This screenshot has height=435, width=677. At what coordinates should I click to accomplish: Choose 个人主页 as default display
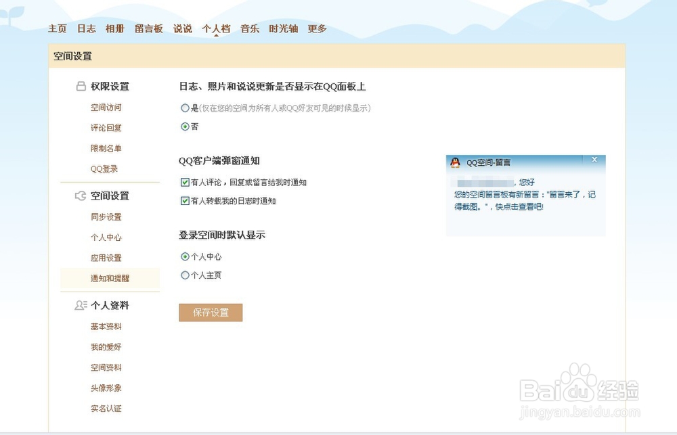(x=185, y=275)
